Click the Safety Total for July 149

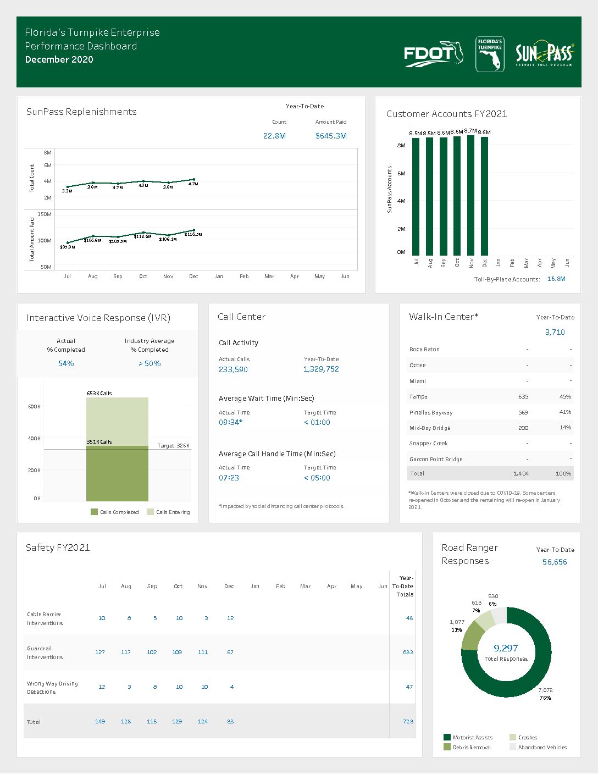100,721
